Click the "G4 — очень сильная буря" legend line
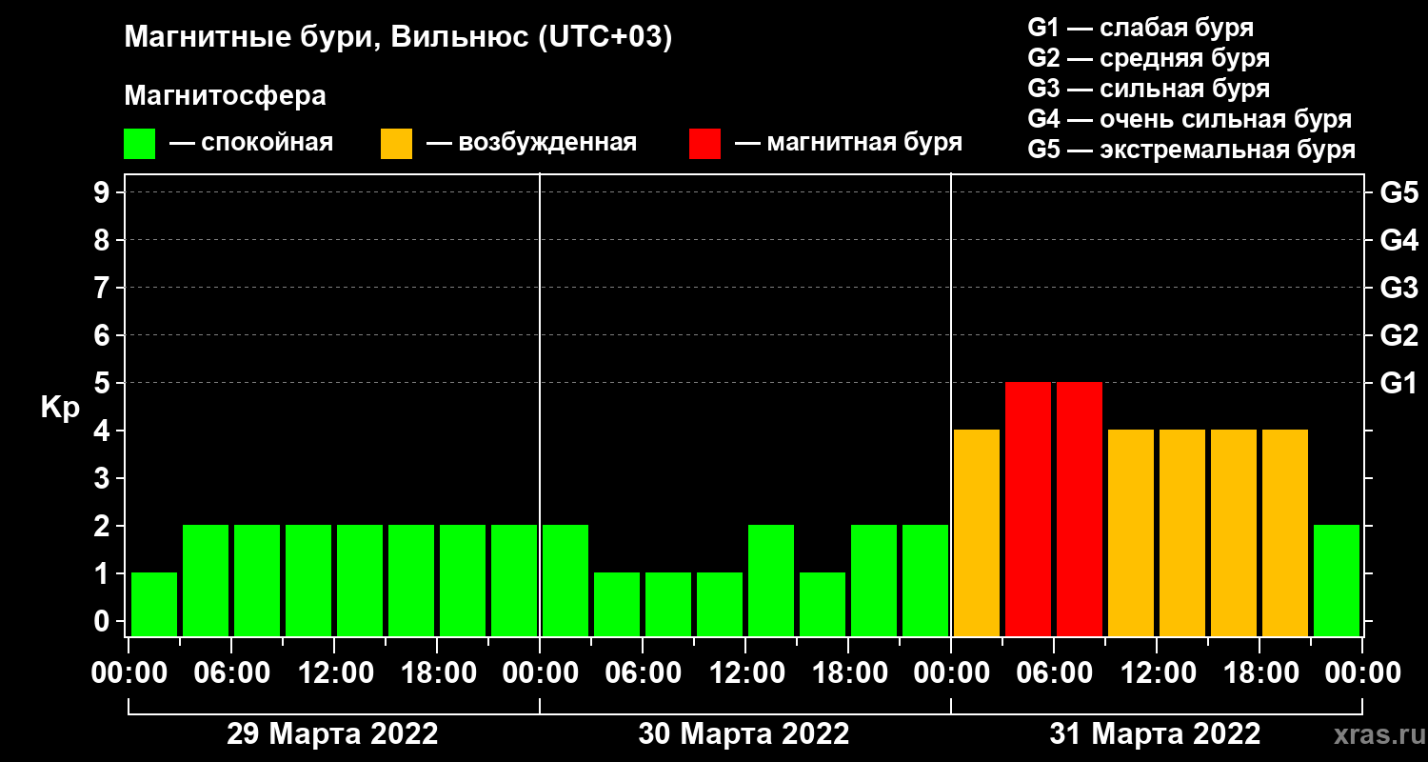Screen dimensions: 1428x762 [1190, 119]
